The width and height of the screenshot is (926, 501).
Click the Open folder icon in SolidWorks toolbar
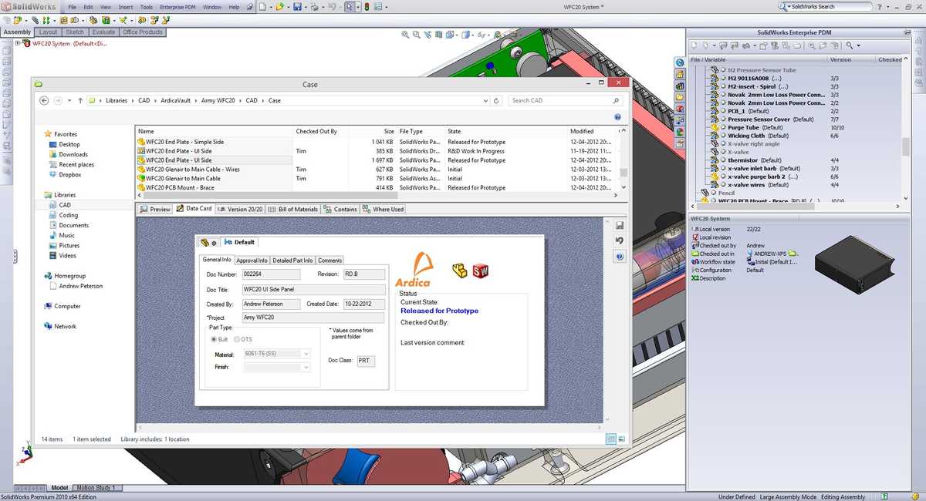pyautogui.click(x=280, y=7)
